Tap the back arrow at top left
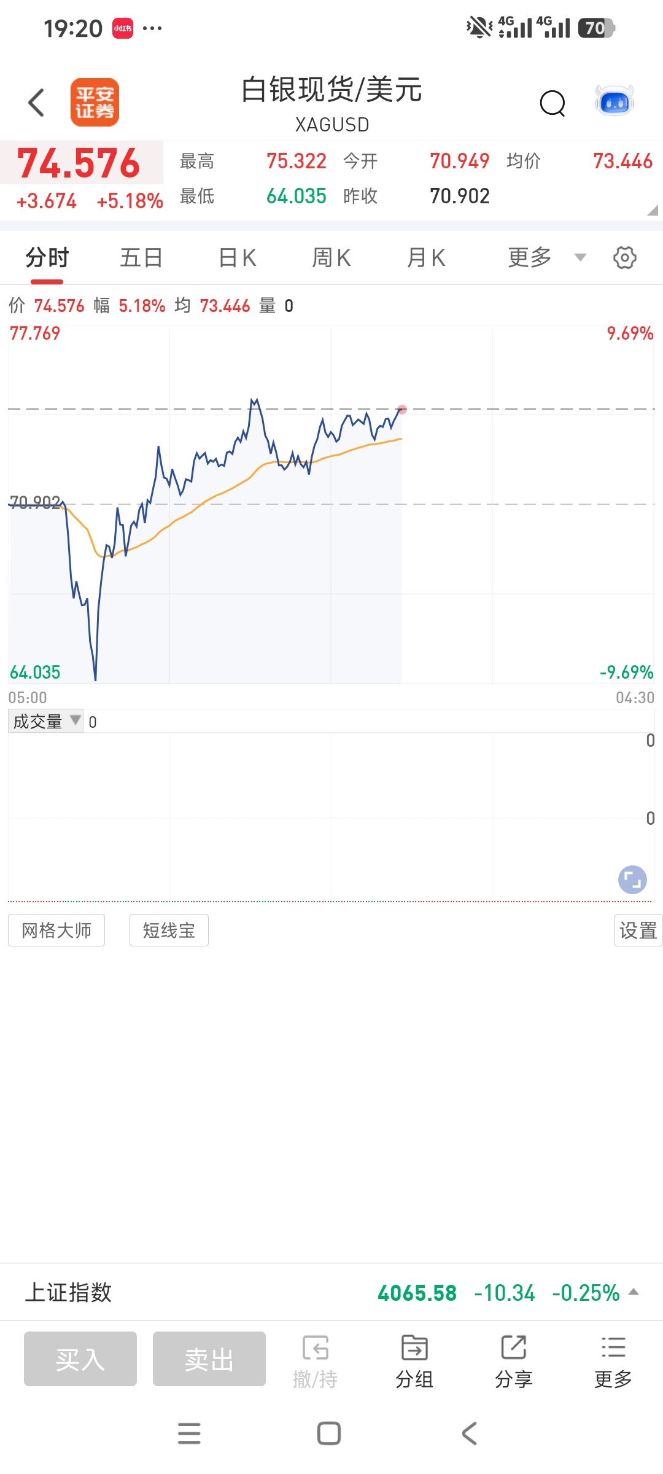663x1474 pixels. 36,103
